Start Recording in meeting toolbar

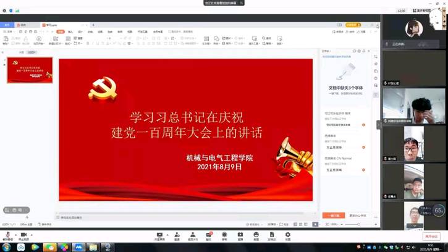point(224,236)
